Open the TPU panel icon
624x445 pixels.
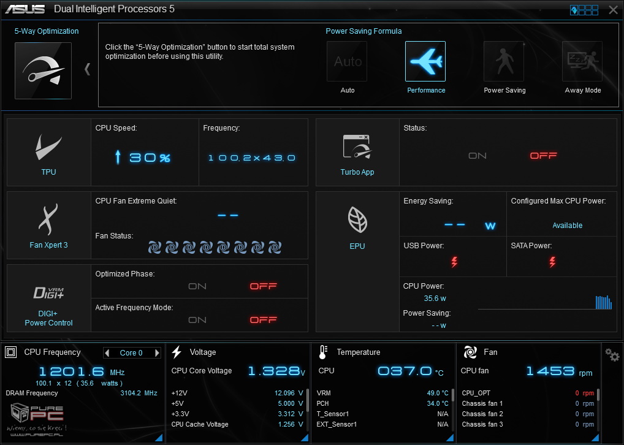[48, 147]
